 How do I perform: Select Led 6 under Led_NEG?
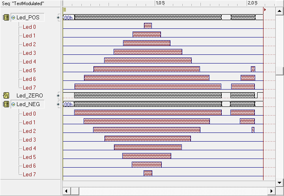click(x=29, y=166)
